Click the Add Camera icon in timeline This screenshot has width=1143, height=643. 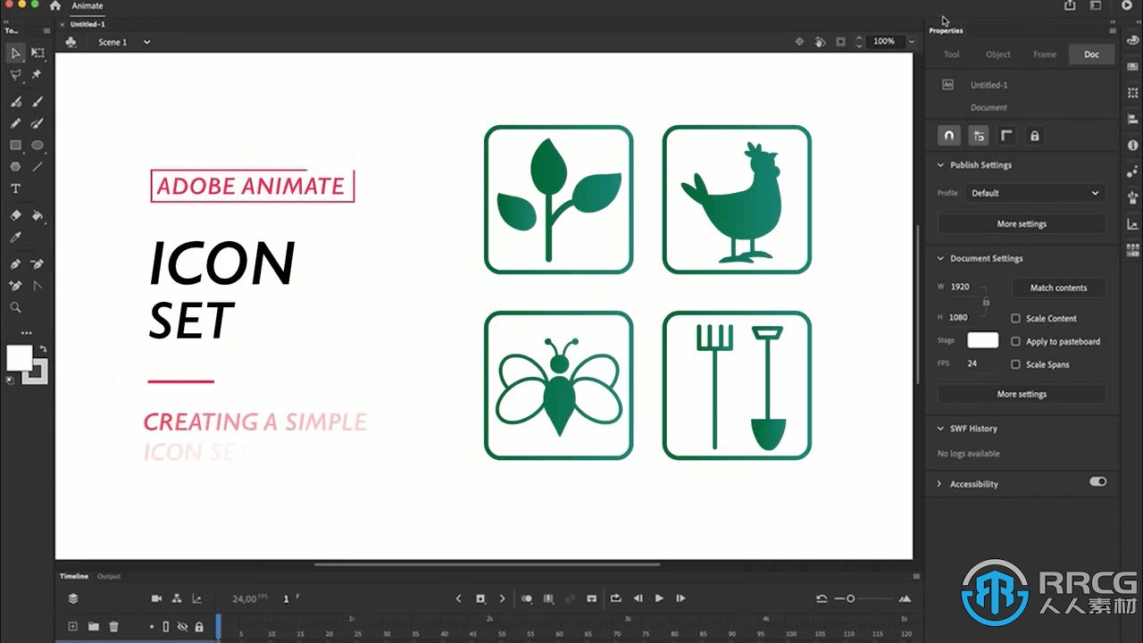coord(157,598)
